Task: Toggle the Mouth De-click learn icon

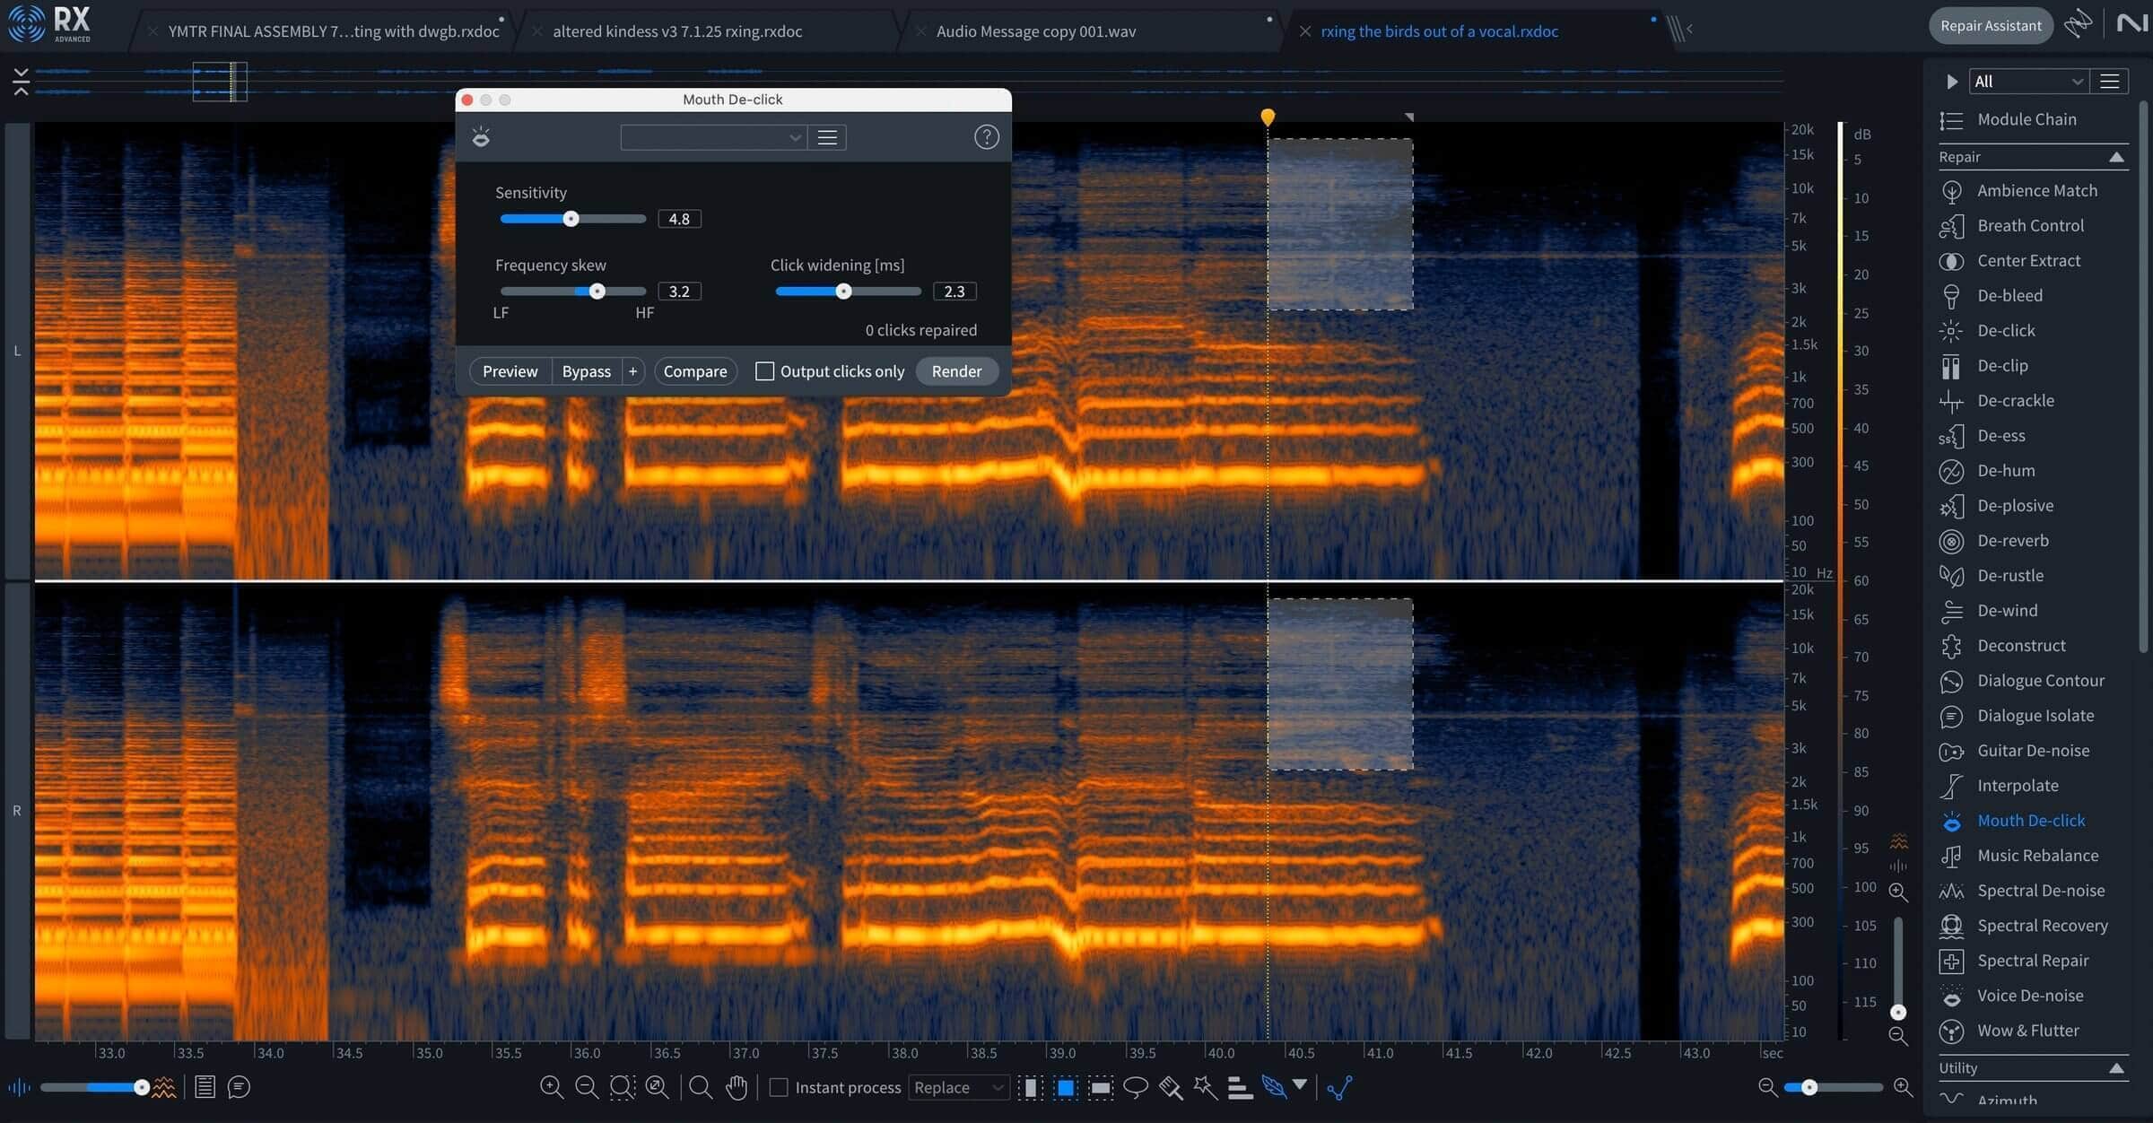Action: pyautogui.click(x=481, y=136)
